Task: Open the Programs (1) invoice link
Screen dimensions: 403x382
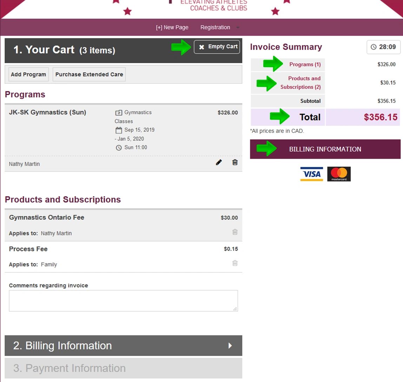Action: click(x=305, y=64)
